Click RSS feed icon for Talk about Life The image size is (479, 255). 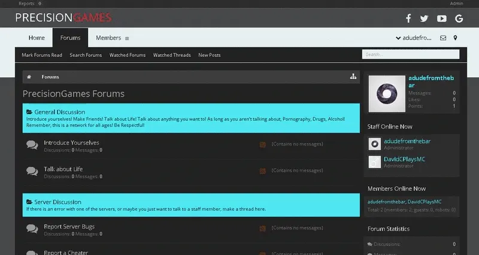(x=262, y=171)
